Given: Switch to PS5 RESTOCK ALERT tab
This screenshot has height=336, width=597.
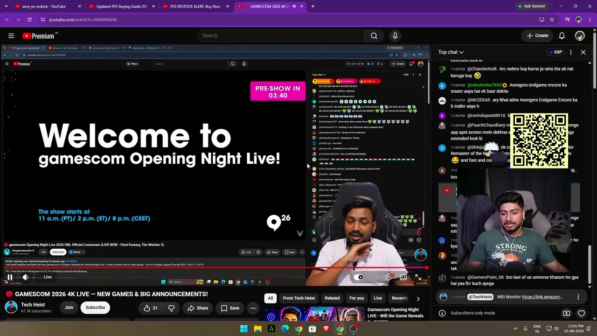Looking at the screenshot, I should click(x=195, y=7).
